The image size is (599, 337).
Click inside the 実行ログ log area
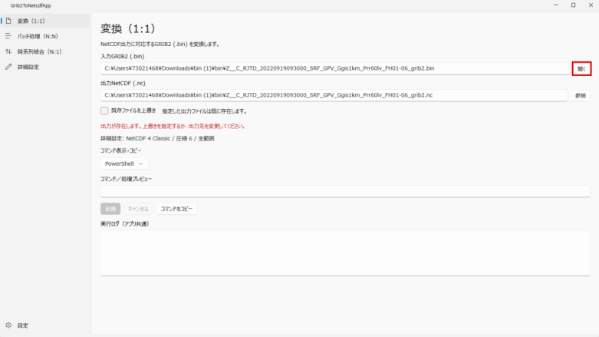coord(345,253)
